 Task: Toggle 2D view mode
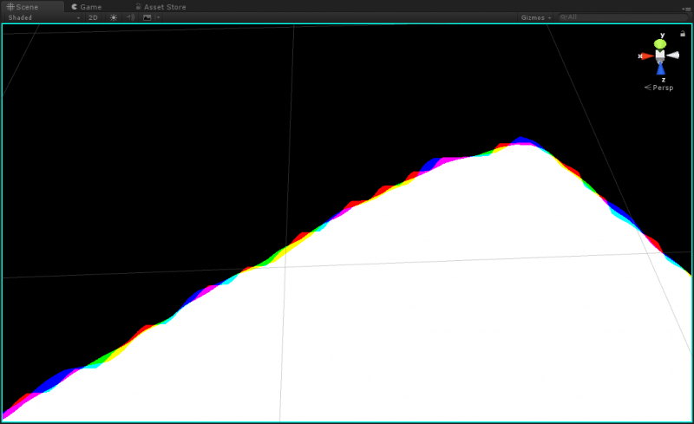coord(93,17)
